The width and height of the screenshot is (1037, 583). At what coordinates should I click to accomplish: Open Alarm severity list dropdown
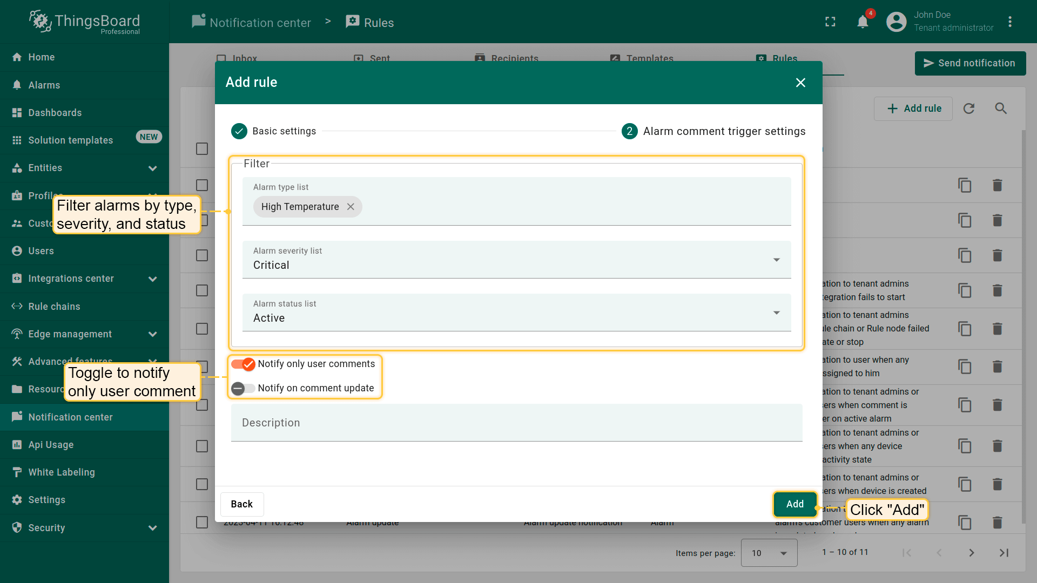516,260
